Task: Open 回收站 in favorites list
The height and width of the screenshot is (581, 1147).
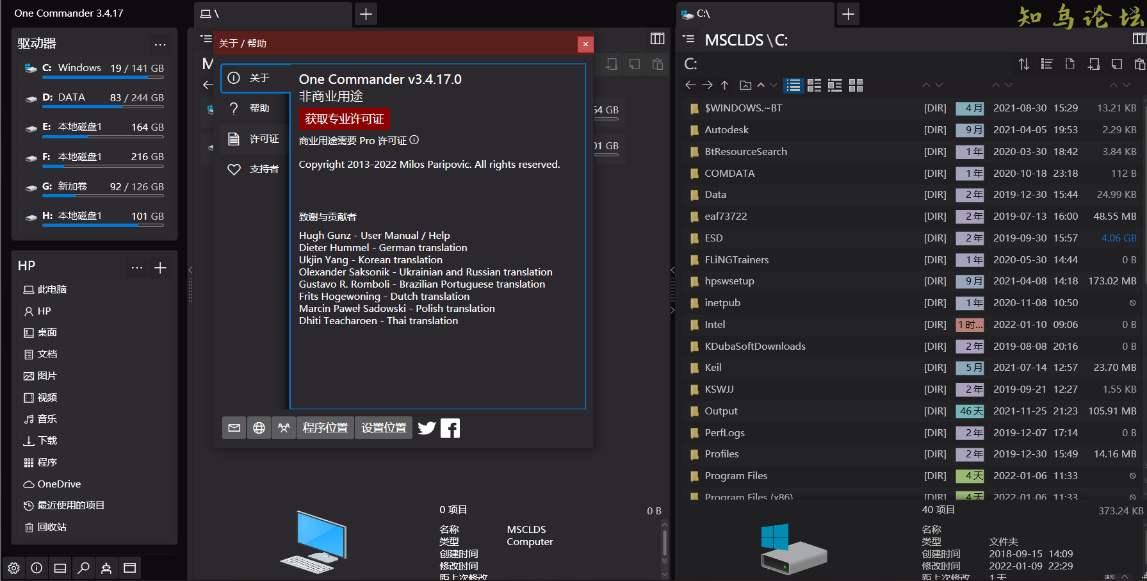Action: click(x=45, y=527)
